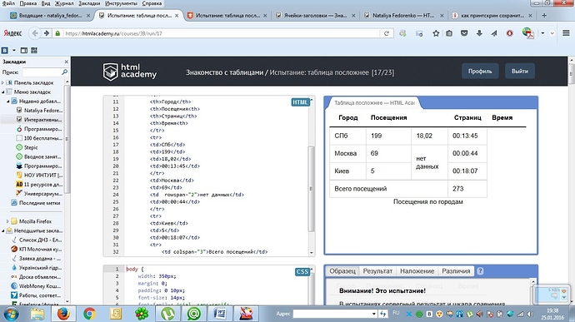
Task: Go back with the browser back arrow
Action: tap(34, 33)
